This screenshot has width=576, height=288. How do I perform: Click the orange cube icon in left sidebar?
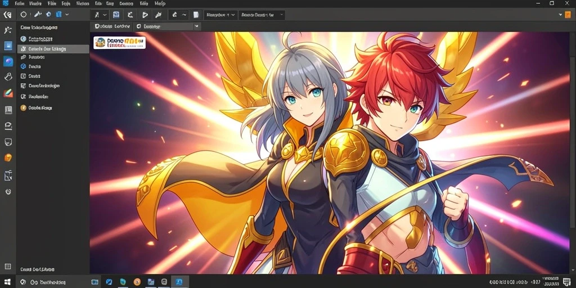point(8,157)
